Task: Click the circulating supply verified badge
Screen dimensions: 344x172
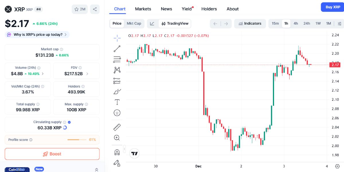Action: pos(69,122)
